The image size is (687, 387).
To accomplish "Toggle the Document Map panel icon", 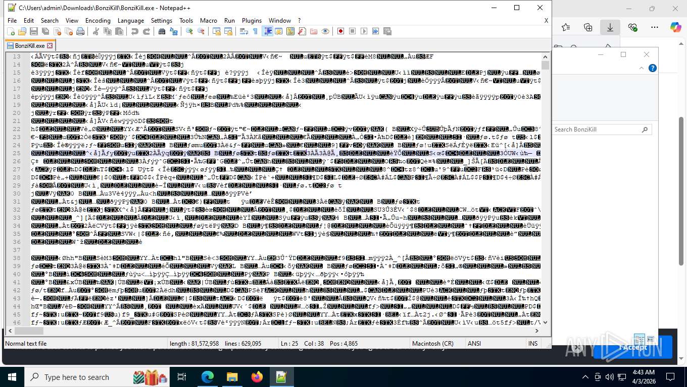I will [290, 31].
